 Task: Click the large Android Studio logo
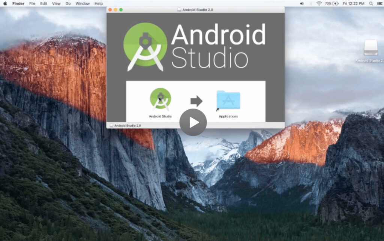pyautogui.click(x=194, y=47)
